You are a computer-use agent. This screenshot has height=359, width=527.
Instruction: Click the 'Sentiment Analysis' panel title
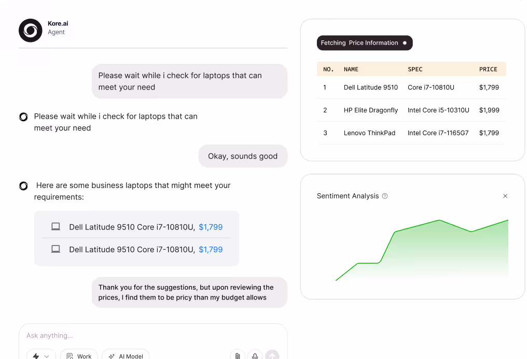[348, 196]
